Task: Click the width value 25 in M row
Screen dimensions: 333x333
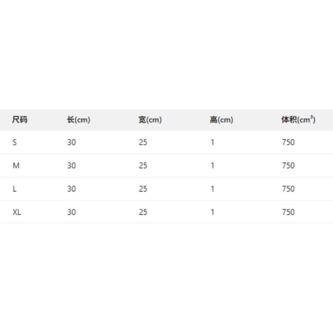Action: pyautogui.click(x=143, y=166)
